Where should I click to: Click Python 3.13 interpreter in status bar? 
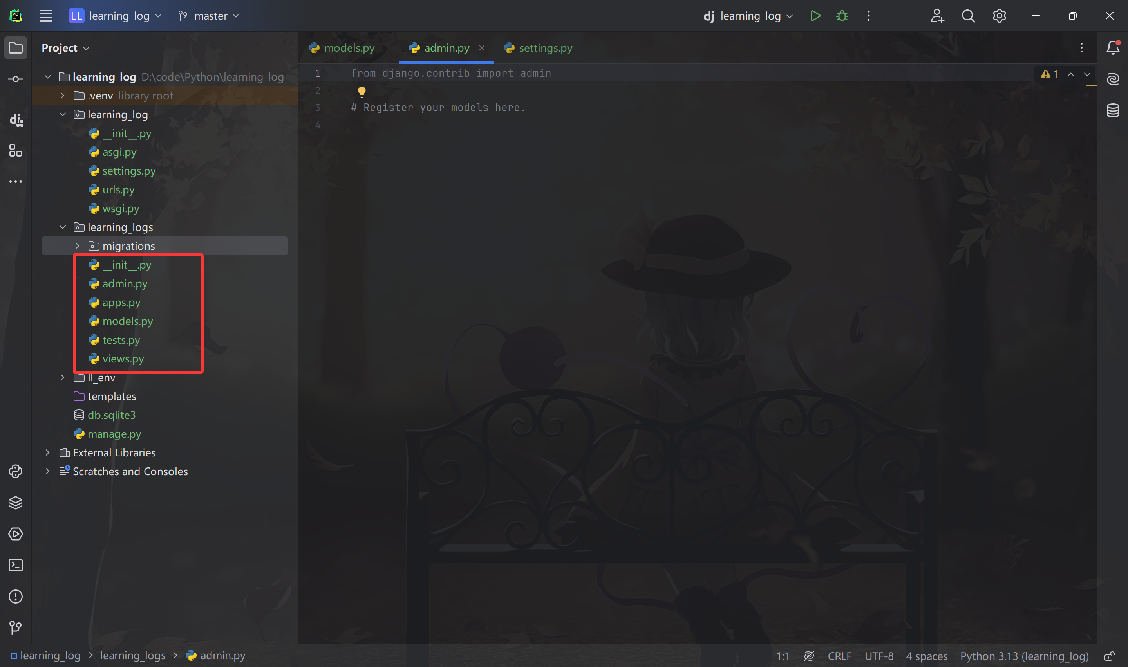coord(1024,656)
